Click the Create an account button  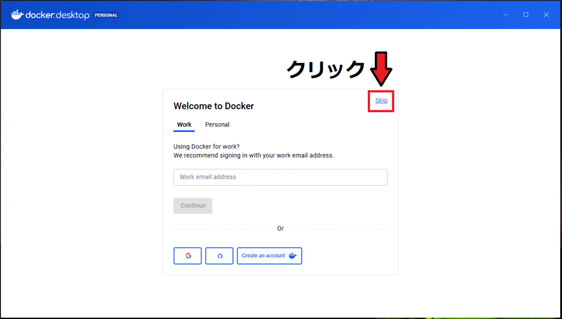point(263,256)
